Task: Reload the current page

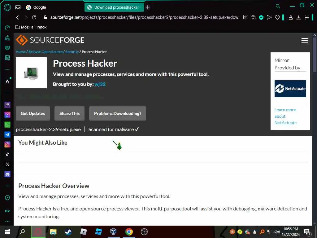Action: click(34, 18)
